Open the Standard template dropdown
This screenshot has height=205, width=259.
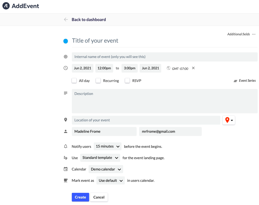pyautogui.click(x=100, y=158)
